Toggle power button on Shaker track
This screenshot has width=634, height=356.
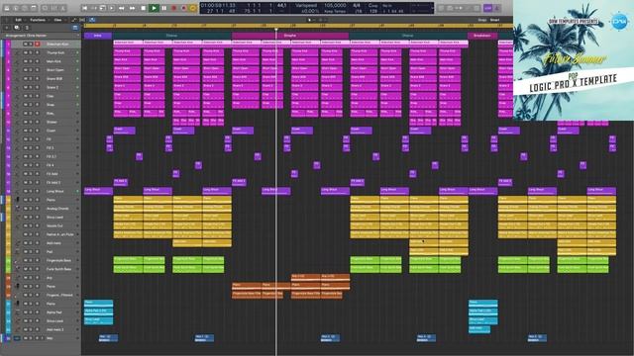click(x=77, y=122)
